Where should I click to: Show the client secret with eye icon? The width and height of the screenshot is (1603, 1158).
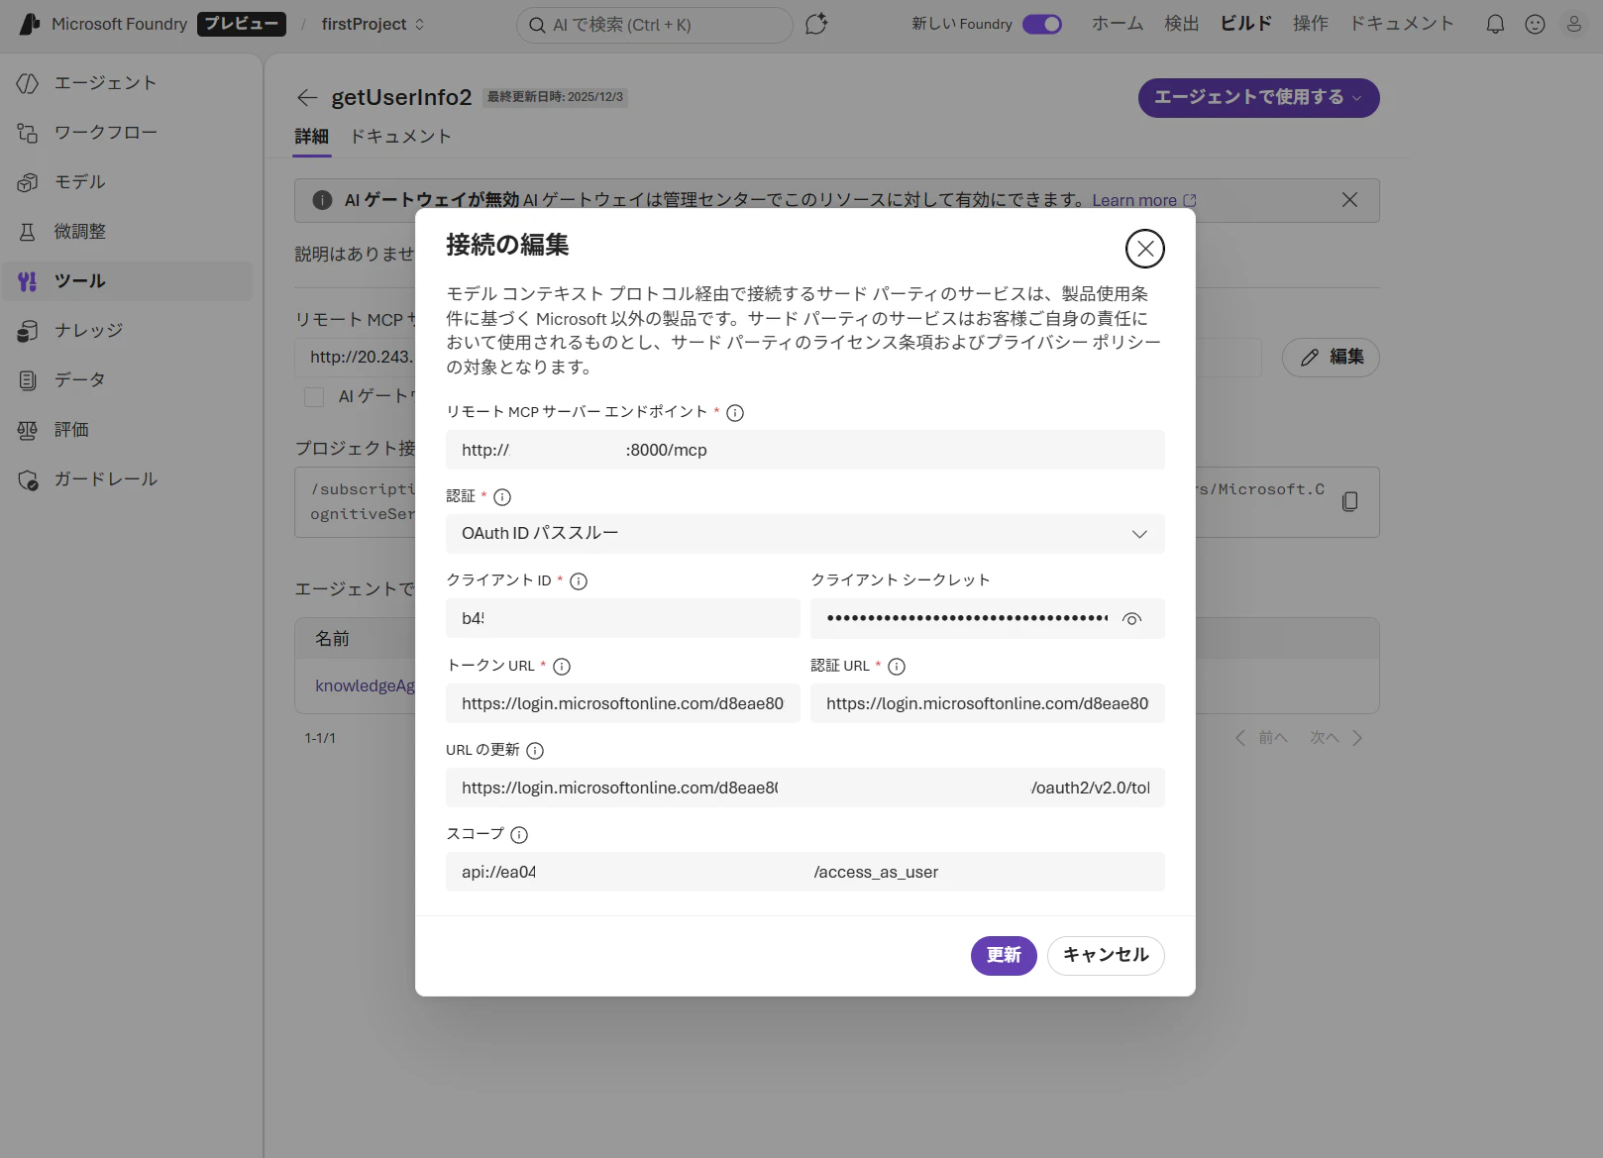point(1131,619)
